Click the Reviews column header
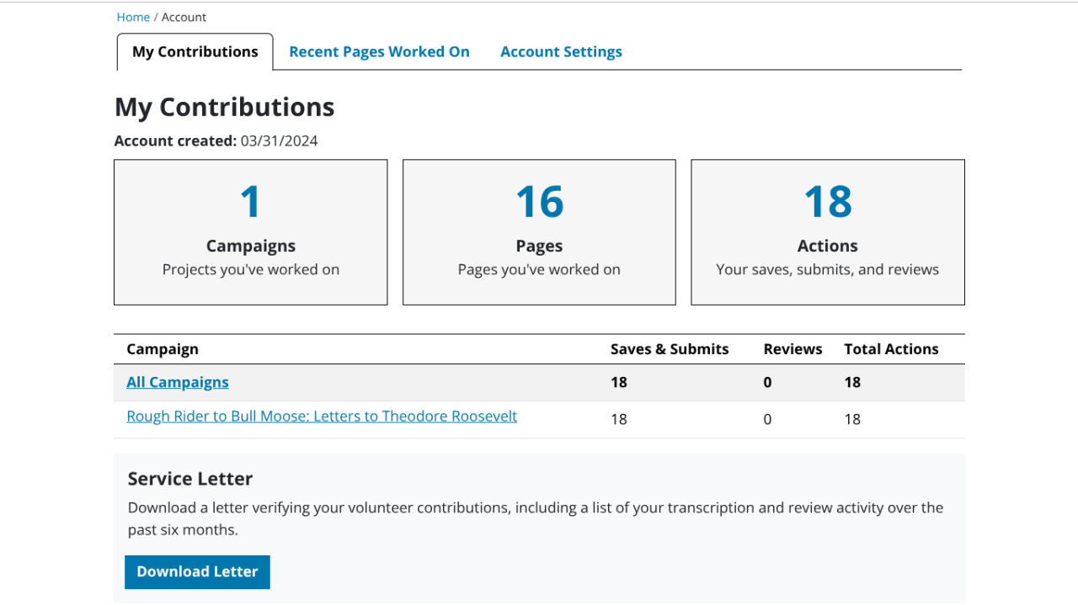Screen dimensions: 1078x605 [x=792, y=349]
